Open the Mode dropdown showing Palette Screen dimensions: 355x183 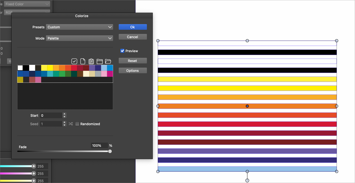pos(80,38)
